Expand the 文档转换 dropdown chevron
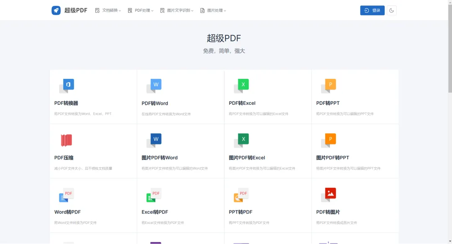Viewport: 452px width, 244px height. click(120, 10)
